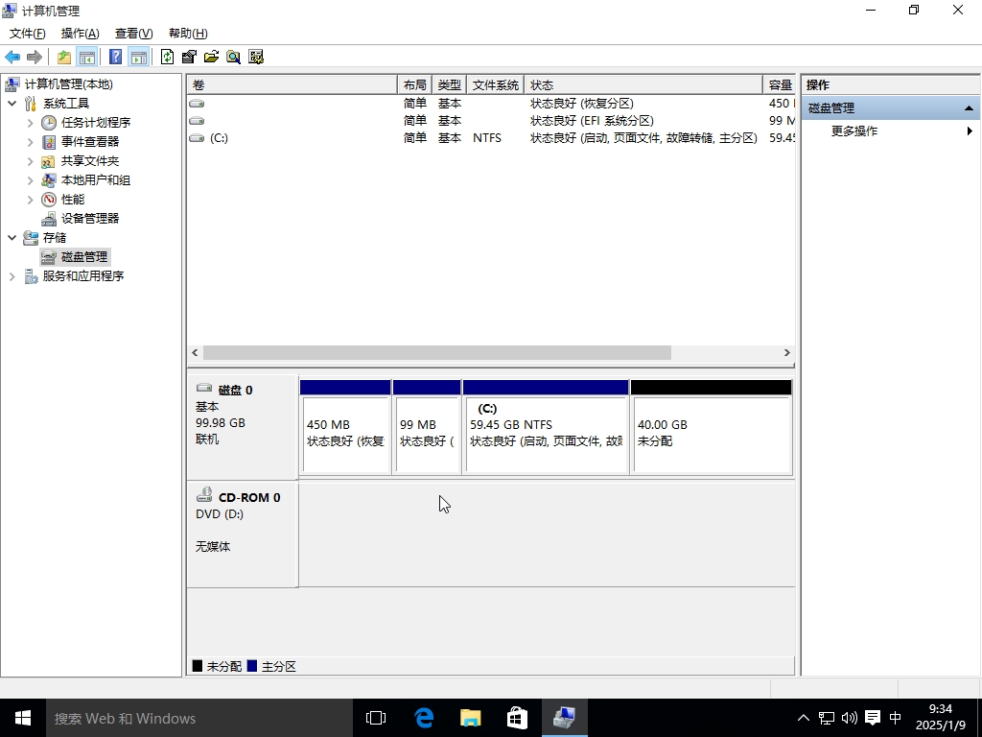The width and height of the screenshot is (982, 737).
Task: Collapse the 系统工具 tree node
Action: pos(12,104)
